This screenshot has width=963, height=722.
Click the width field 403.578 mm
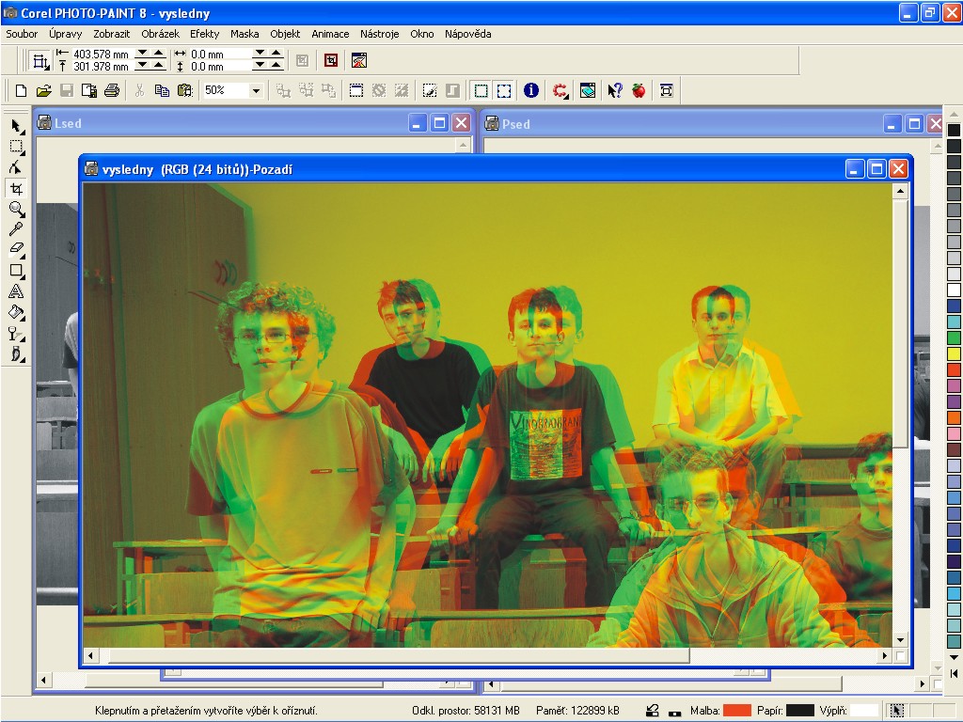102,54
